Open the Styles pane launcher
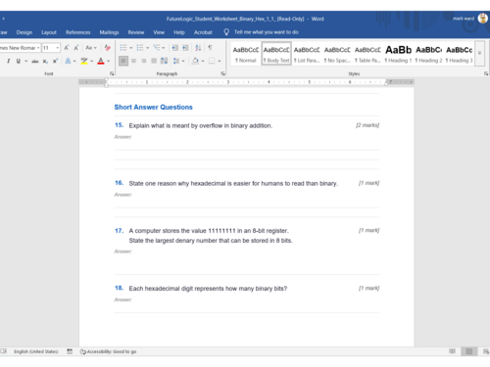Screen dimensions: 490x367 coord(486,73)
